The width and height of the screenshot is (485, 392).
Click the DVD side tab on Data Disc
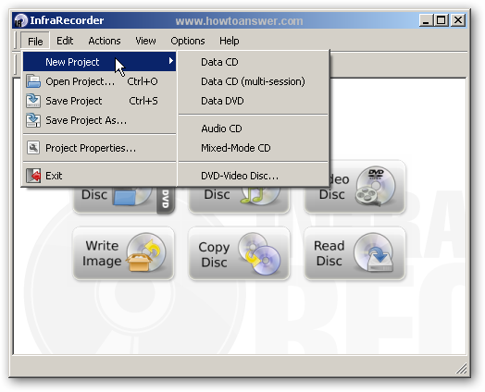pyautogui.click(x=166, y=201)
